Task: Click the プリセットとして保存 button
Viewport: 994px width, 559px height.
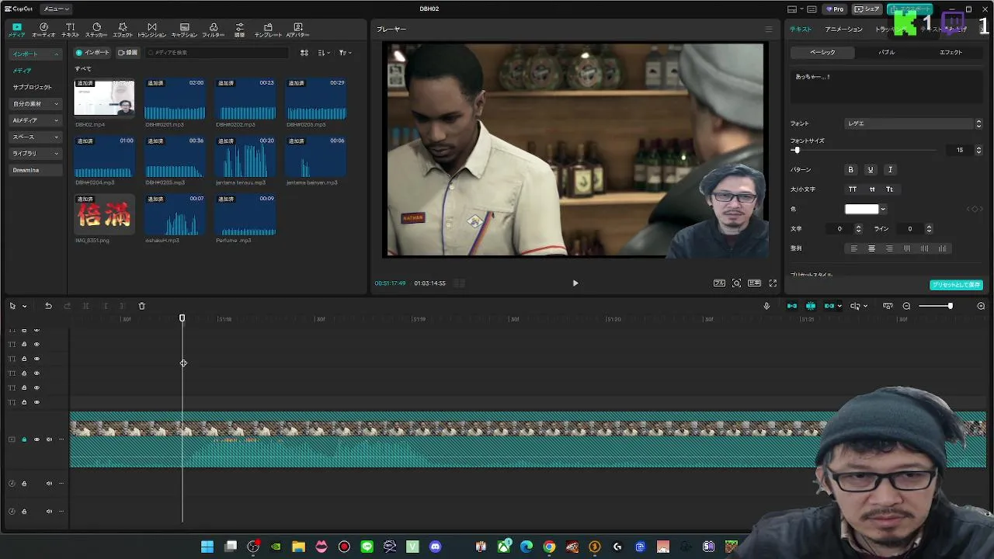Action: (956, 285)
